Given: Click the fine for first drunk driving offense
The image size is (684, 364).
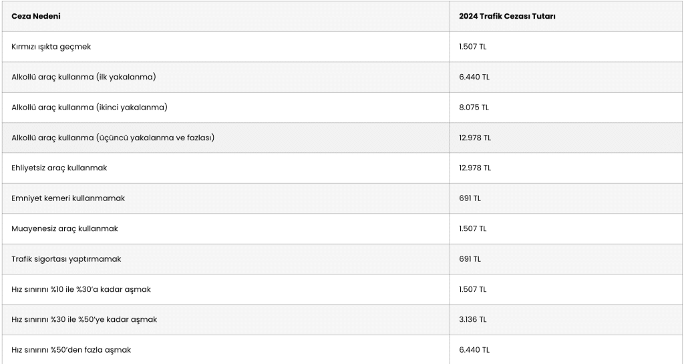Looking at the screenshot, I should point(474,77).
